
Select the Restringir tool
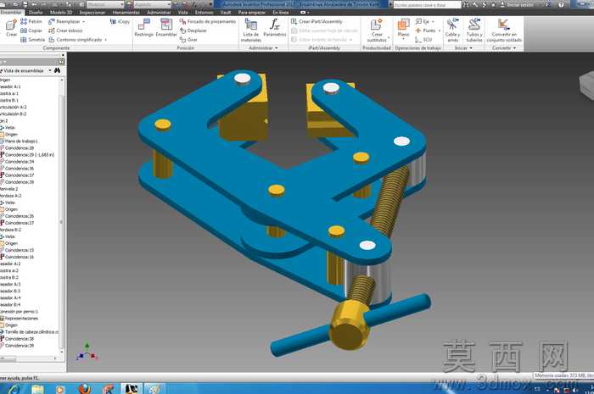[x=144, y=28]
